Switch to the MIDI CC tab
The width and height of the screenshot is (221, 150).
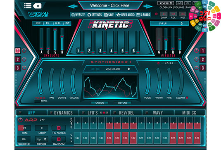[x=189, y=113]
